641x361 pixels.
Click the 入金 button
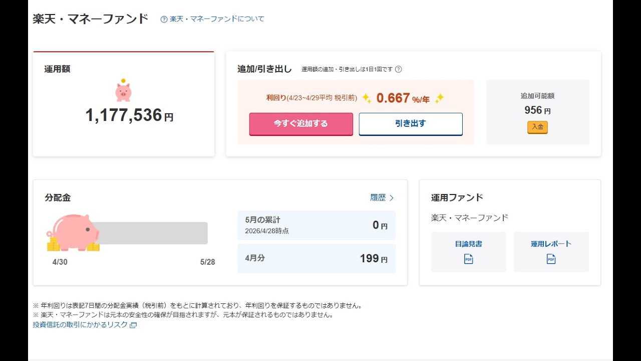tap(537, 127)
